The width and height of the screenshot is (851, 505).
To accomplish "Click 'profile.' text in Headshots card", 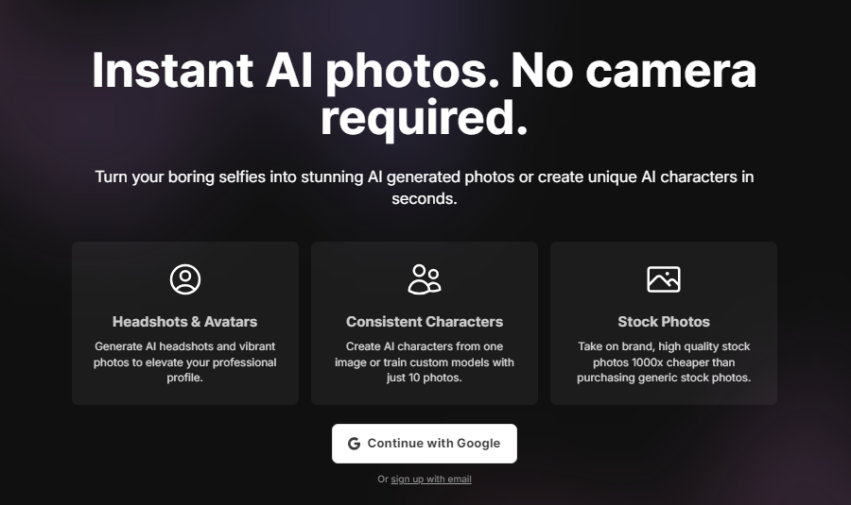I will pyautogui.click(x=185, y=378).
